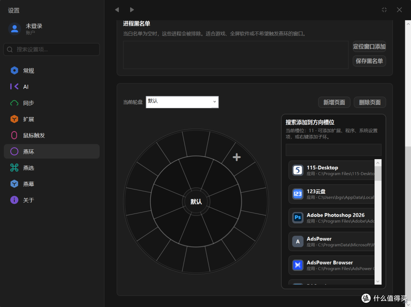
Task: Switch to 燕选 settings page
Action: click(52, 168)
